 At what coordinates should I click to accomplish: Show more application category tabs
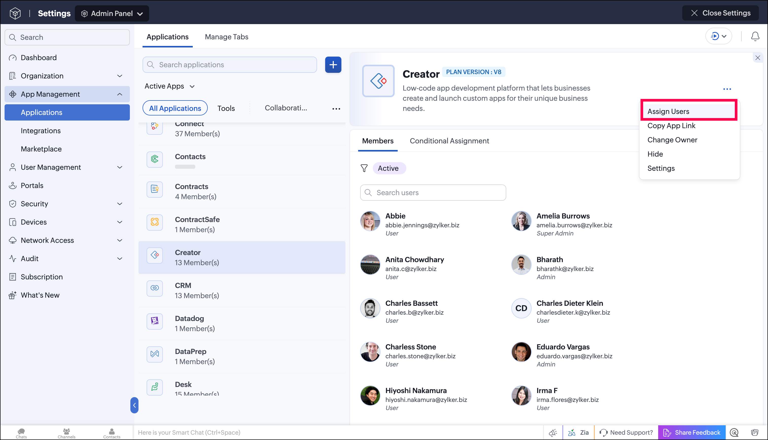(x=336, y=109)
